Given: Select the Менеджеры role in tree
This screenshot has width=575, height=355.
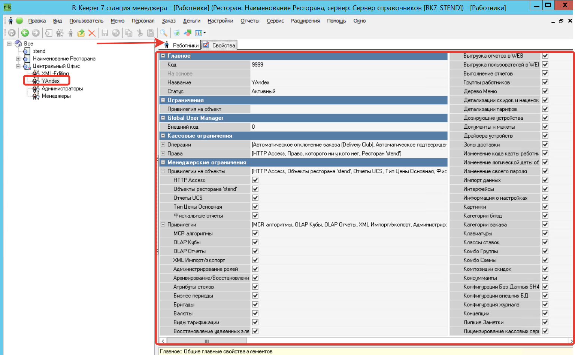Looking at the screenshot, I should coord(56,96).
